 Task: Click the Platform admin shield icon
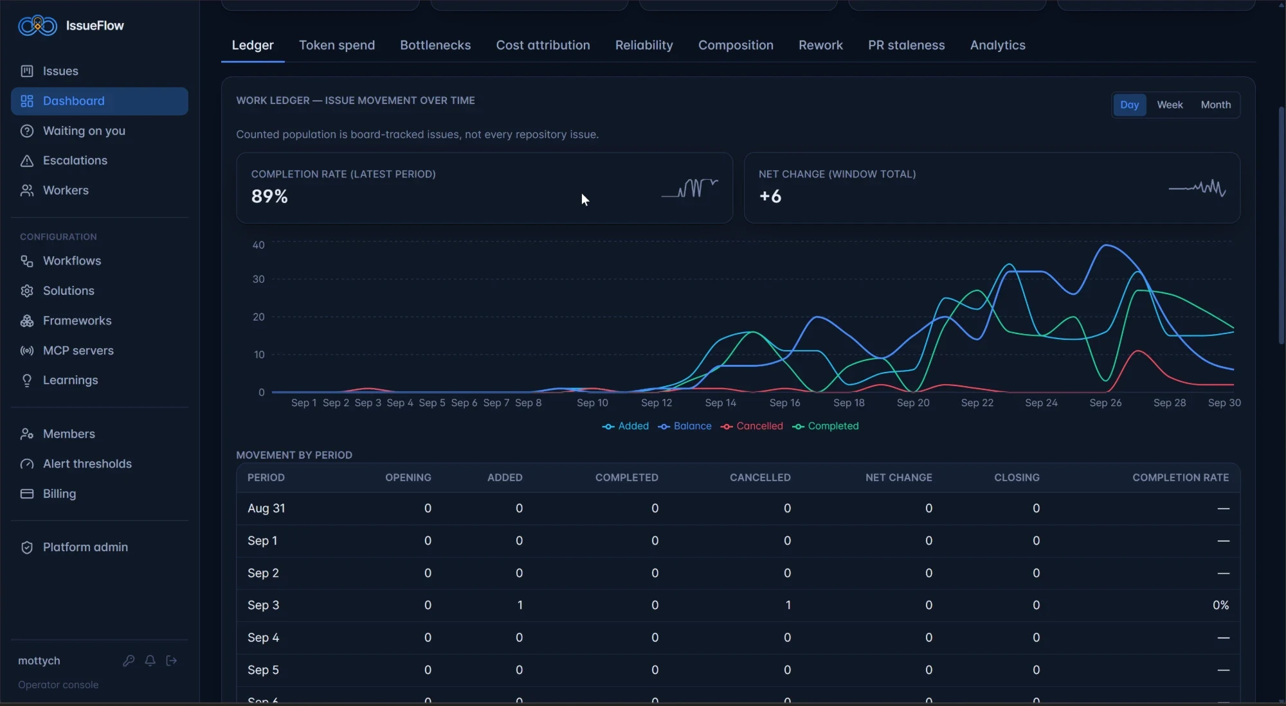(27, 547)
